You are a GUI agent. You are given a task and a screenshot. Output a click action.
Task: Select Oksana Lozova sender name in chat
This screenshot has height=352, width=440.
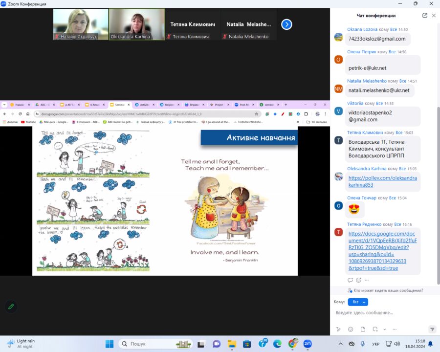(x=362, y=29)
